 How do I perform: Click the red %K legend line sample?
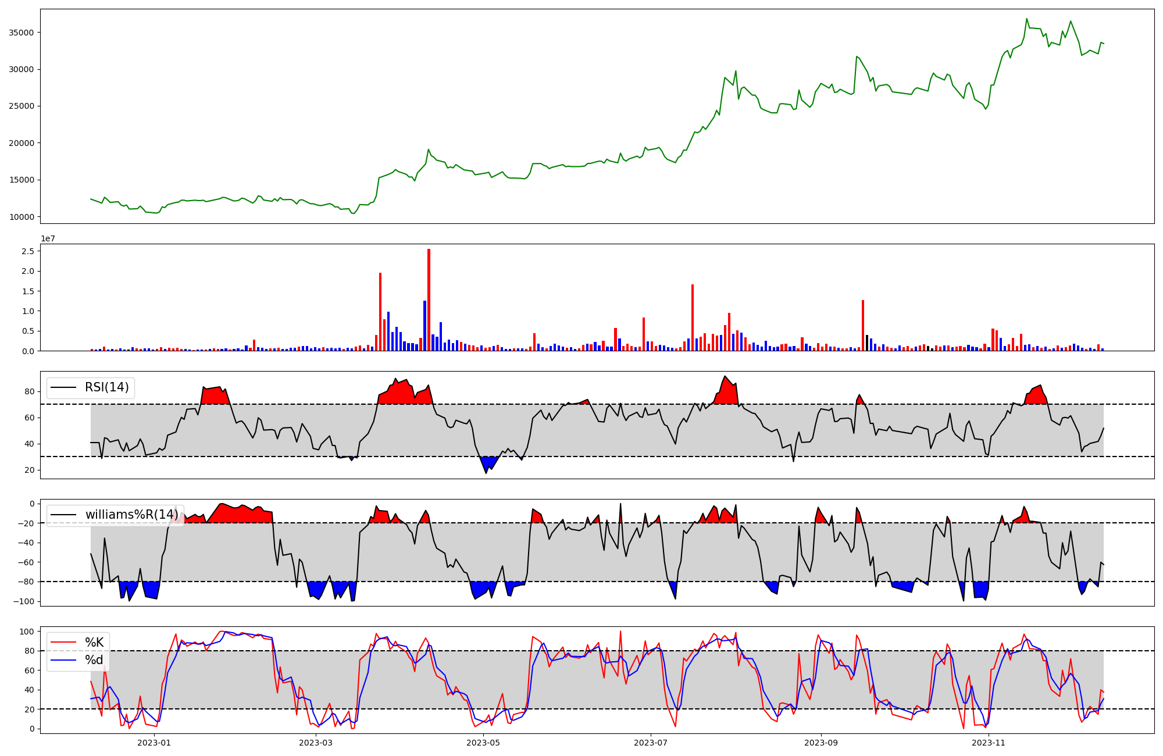[x=63, y=643]
